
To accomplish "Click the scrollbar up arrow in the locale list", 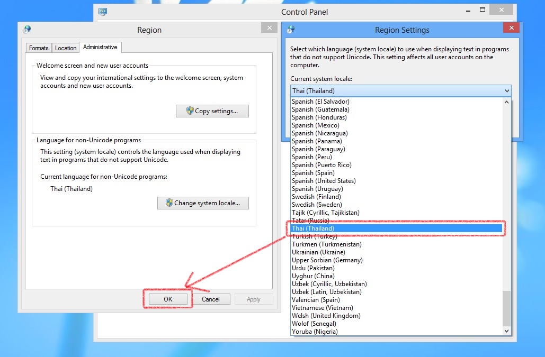I will (x=506, y=102).
